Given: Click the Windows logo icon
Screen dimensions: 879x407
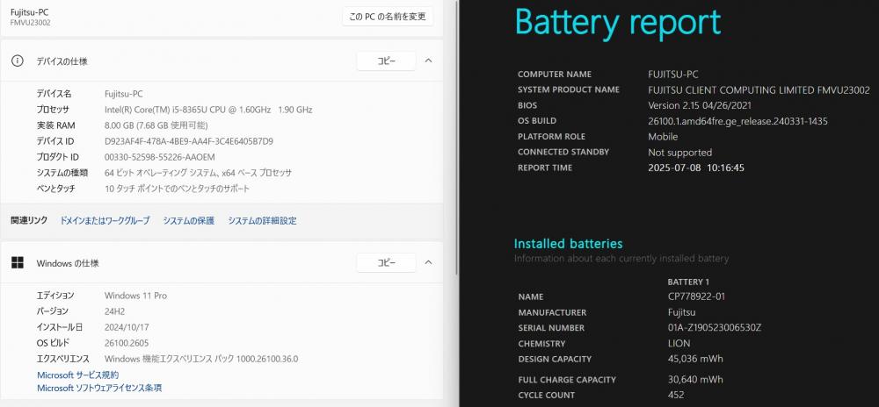Looking at the screenshot, I should pos(18,263).
